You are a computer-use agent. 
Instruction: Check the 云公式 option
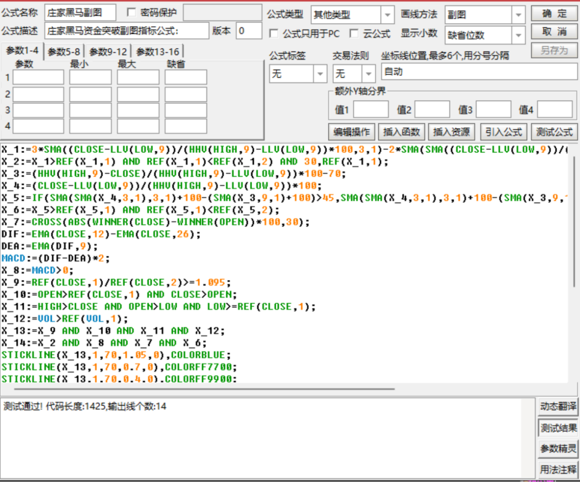pos(355,33)
